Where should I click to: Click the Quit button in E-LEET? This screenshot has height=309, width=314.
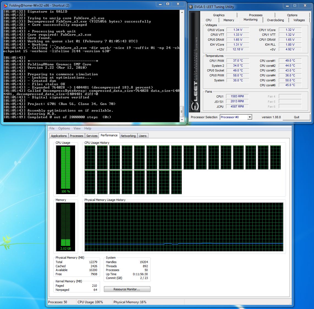tap(296, 117)
